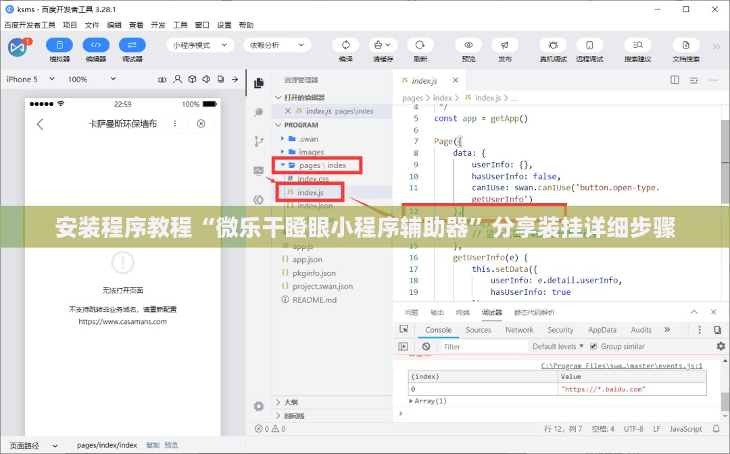The image size is (730, 454).
Task: Click the 预览 preview eye icon
Action: coord(468,45)
